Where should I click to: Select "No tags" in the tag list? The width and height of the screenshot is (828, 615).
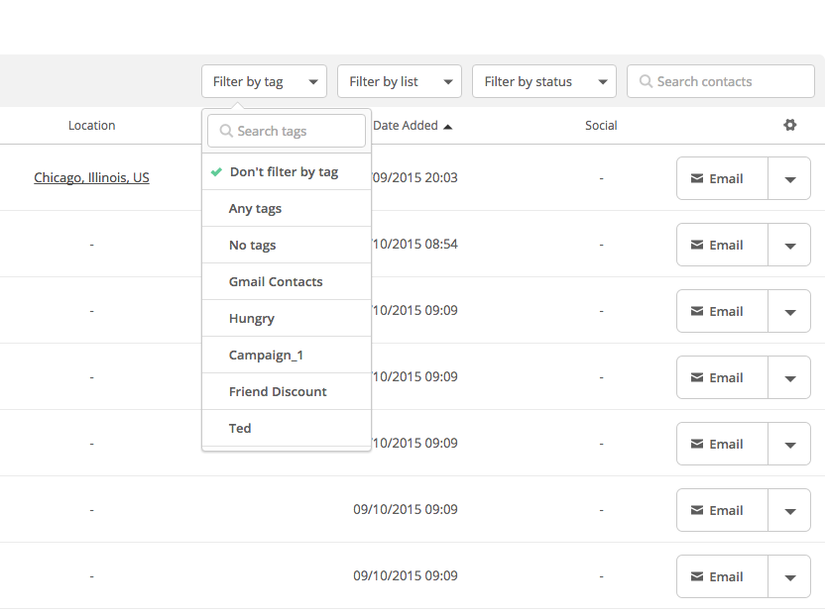252,246
